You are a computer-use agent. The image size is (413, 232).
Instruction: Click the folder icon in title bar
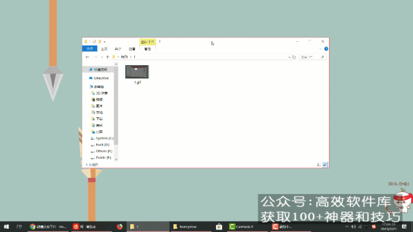pyautogui.click(x=86, y=41)
